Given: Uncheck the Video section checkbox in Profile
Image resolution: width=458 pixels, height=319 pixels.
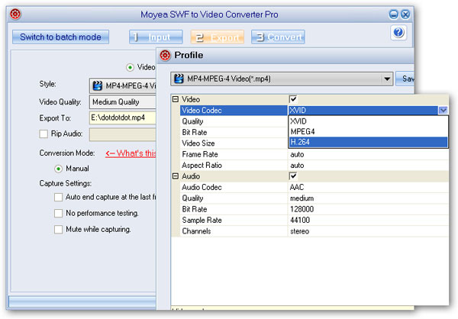Looking at the screenshot, I should (293, 99).
